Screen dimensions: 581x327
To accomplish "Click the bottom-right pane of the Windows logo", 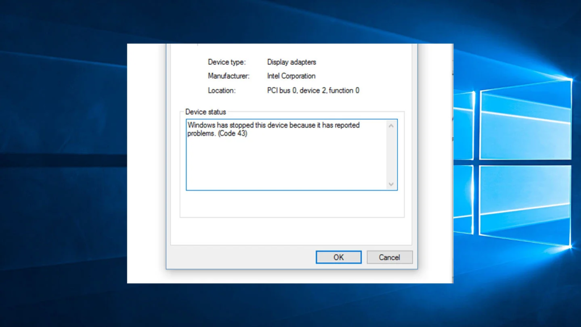I will 525,206.
